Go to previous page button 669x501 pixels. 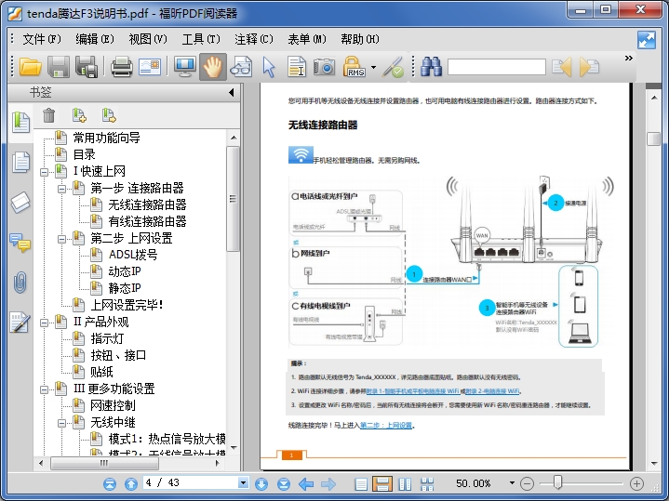point(131,483)
